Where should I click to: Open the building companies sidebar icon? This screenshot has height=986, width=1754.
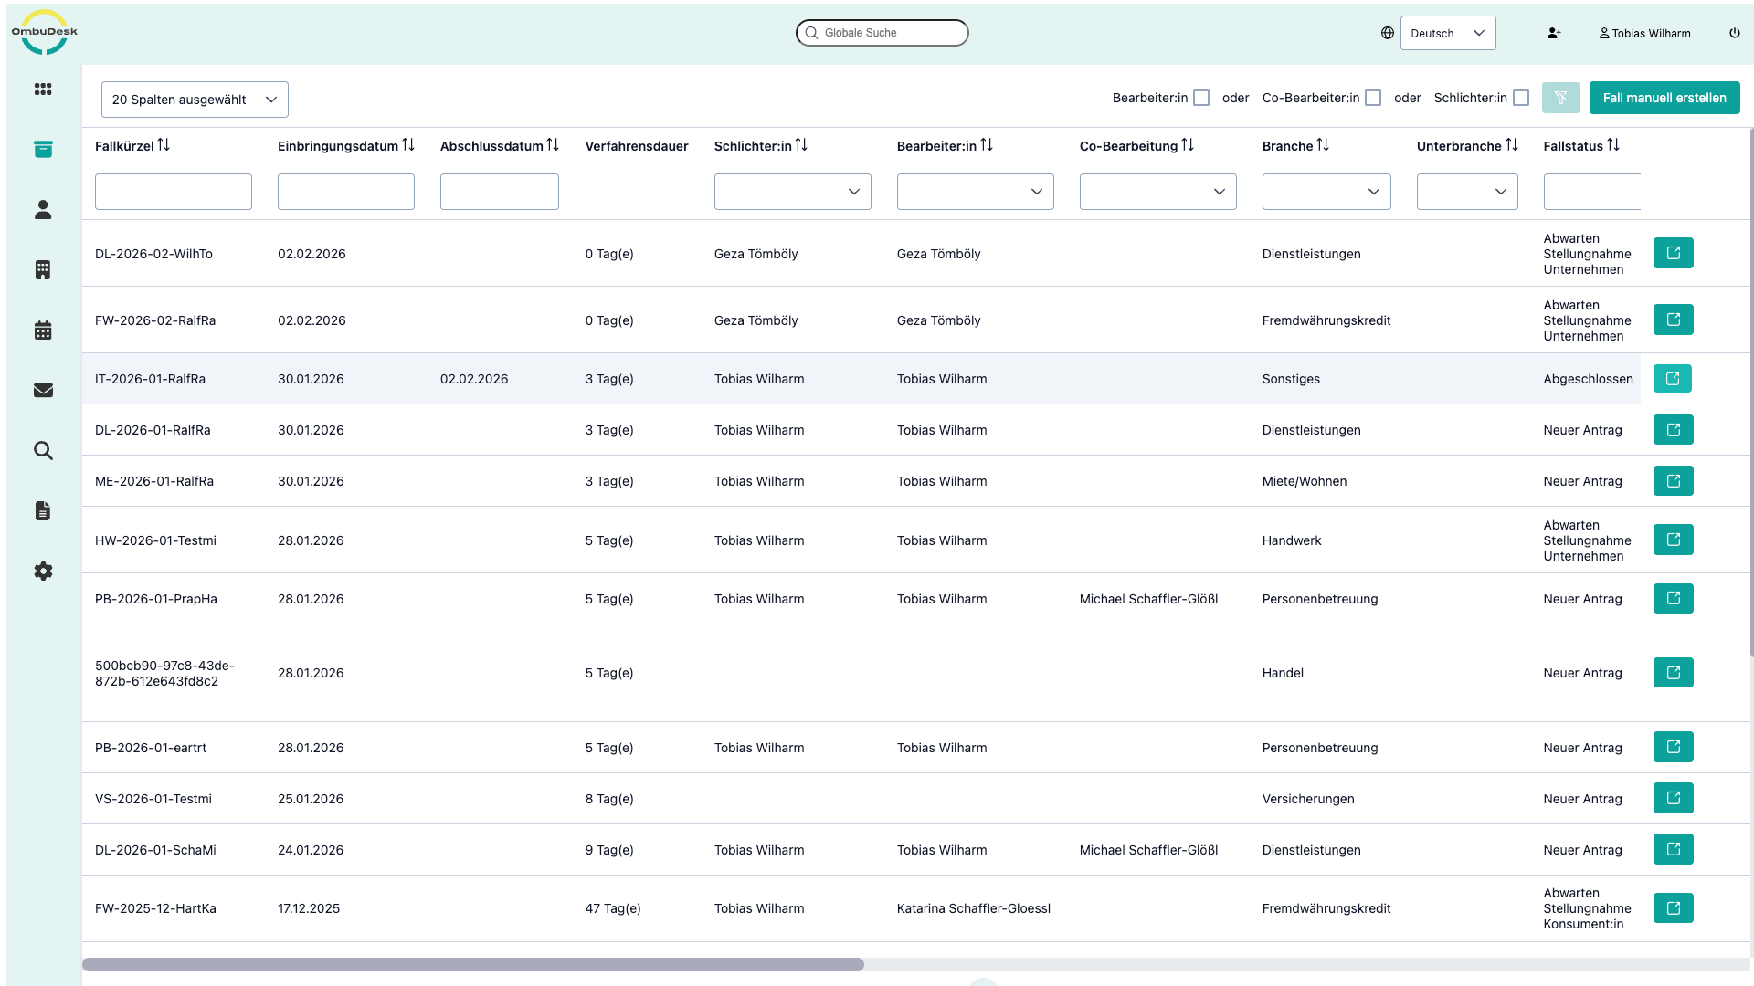pos(43,270)
